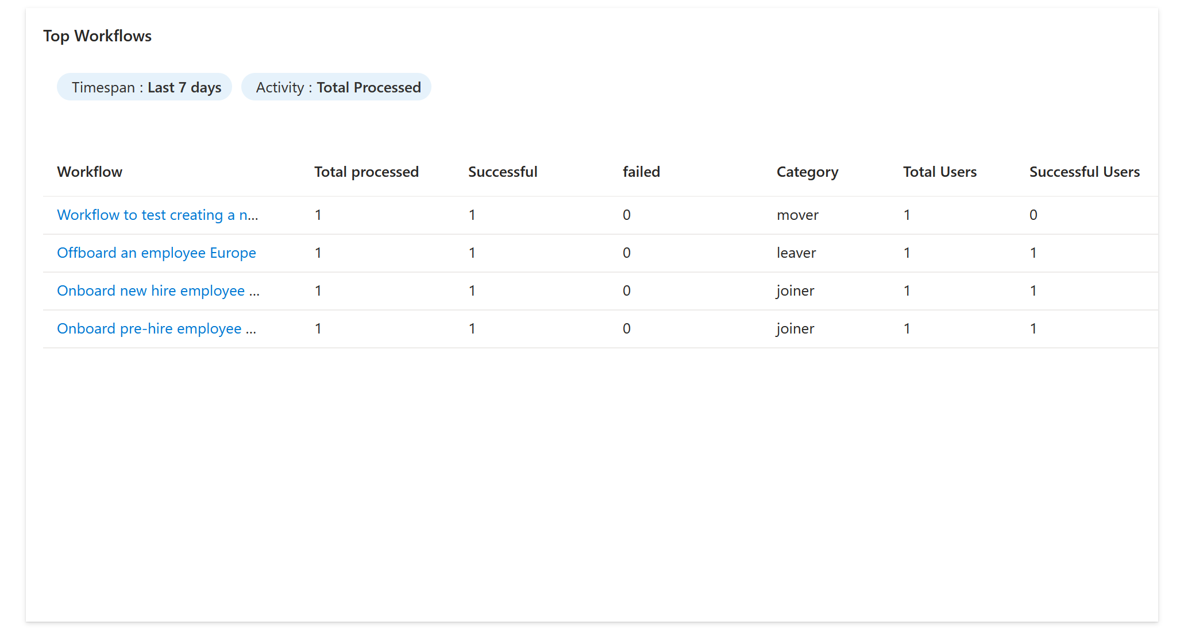Open the 'Onboard new hire employee' workflow
Image resolution: width=1180 pixels, height=628 pixels.
(158, 291)
